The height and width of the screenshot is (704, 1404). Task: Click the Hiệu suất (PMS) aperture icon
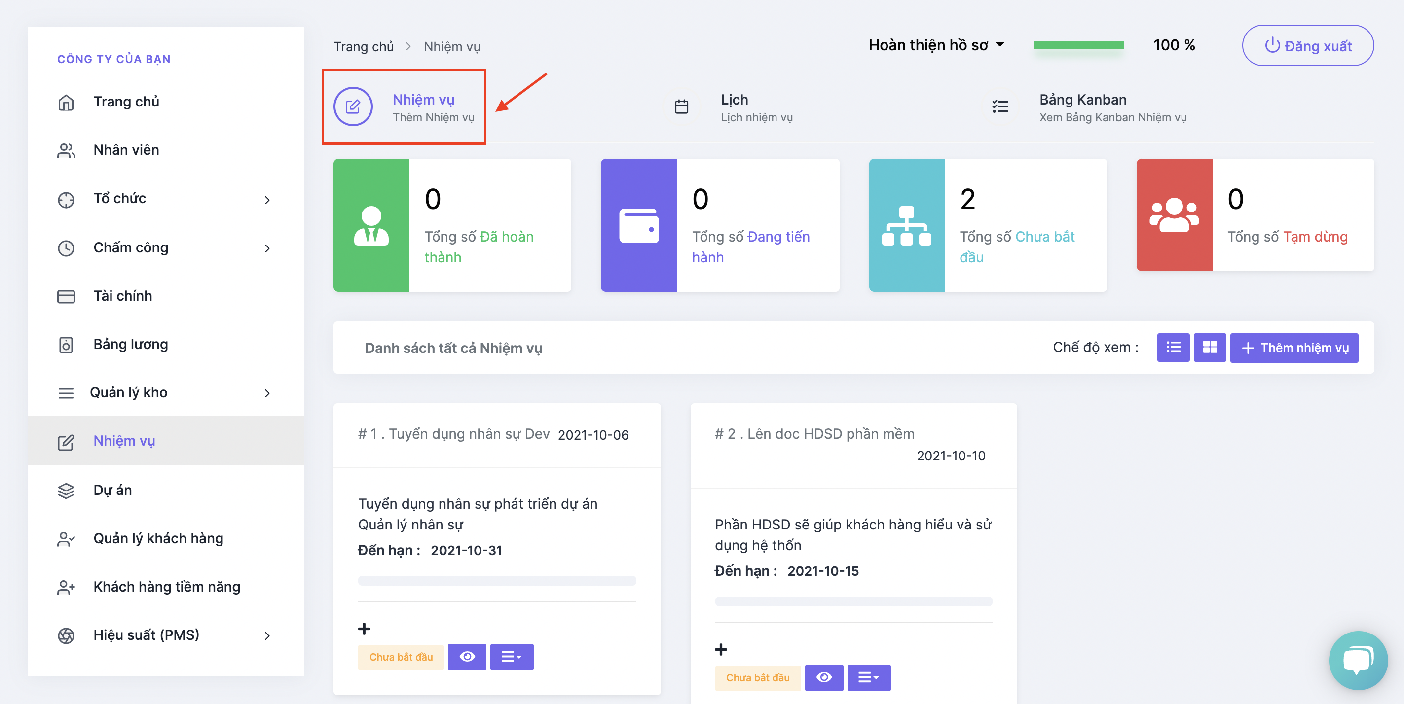click(66, 635)
